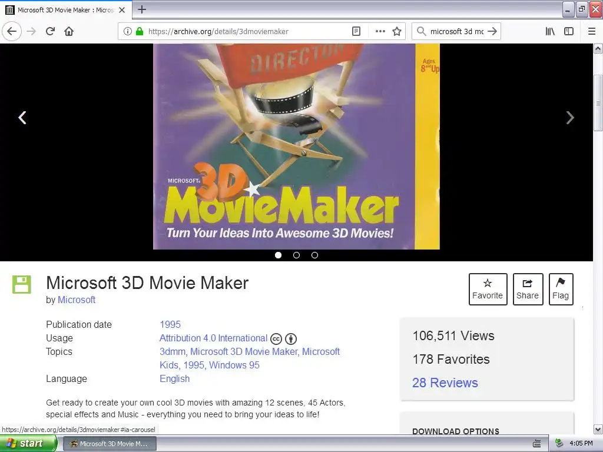Click the page scroll down arrow
Viewport: 603px width, 452px height.
click(x=598, y=429)
